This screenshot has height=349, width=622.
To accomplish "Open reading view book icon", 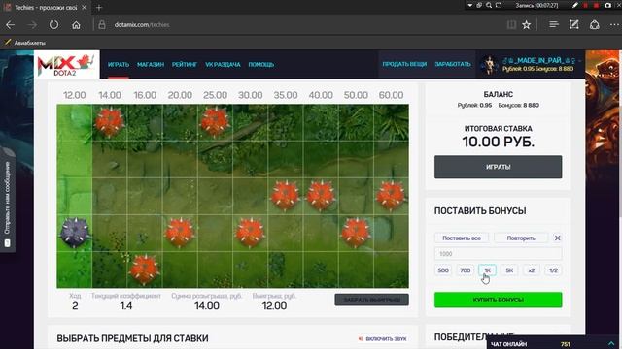I will [511, 25].
